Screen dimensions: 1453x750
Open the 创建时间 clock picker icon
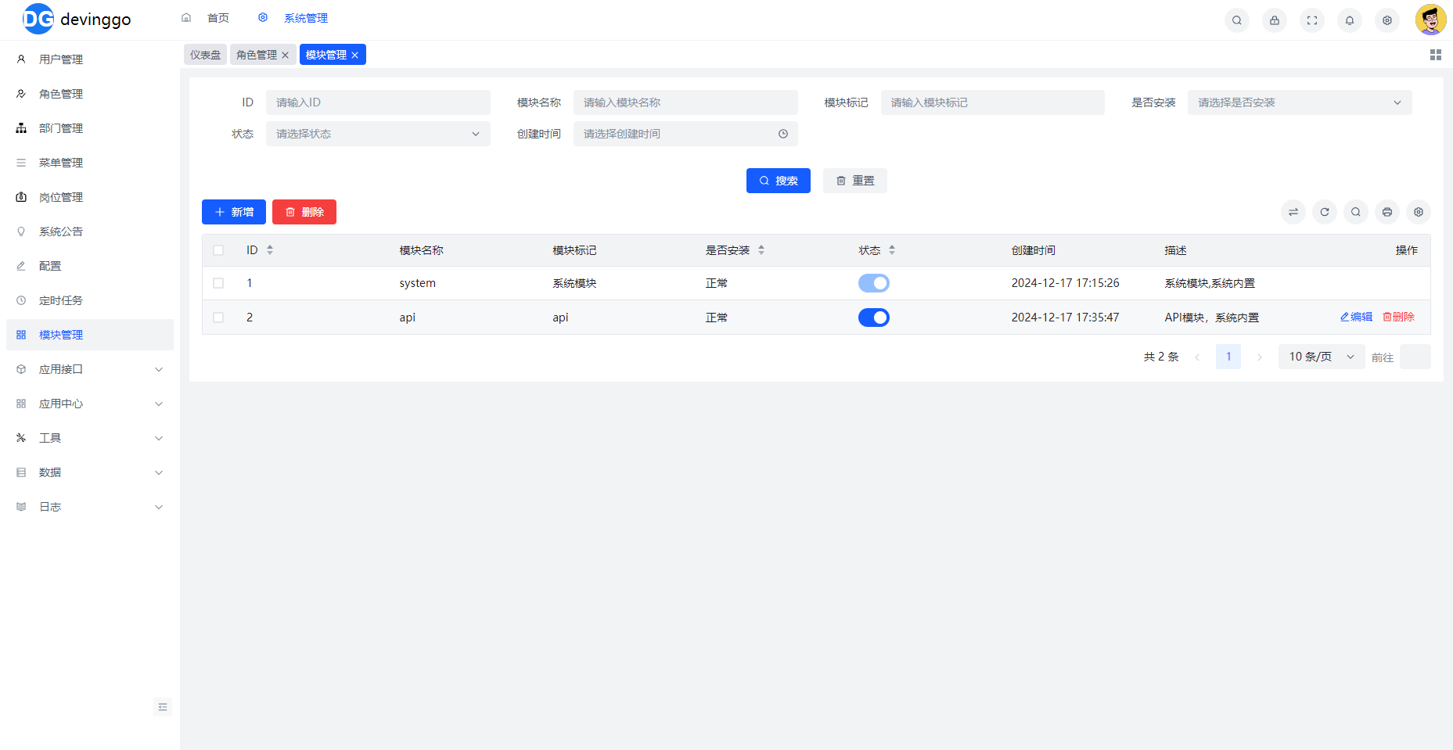(x=783, y=134)
